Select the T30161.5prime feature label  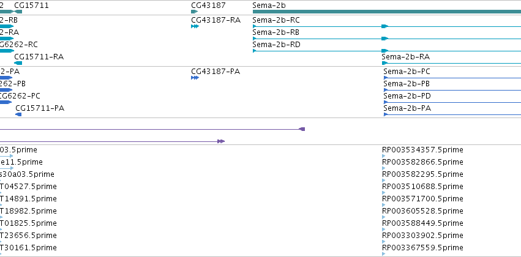point(28,248)
